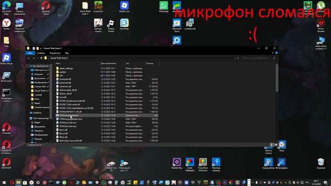Open Yandex browser desktop shortcut
The height and width of the screenshot is (186, 331).
(6, 24)
